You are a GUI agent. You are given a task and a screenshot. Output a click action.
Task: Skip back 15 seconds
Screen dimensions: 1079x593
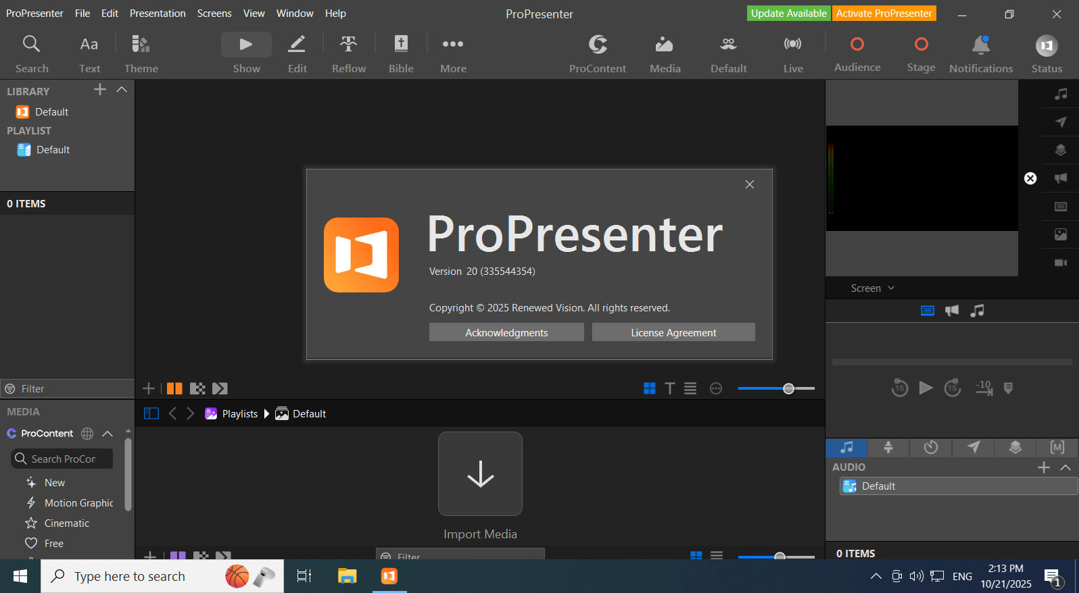[x=899, y=388]
